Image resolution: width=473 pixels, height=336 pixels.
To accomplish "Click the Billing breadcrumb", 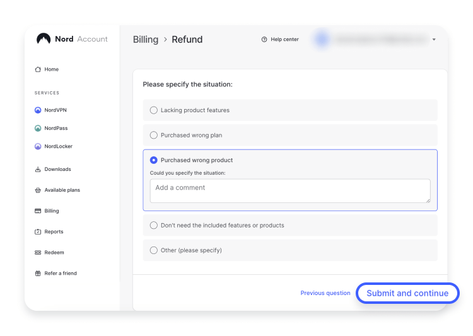I will tap(146, 40).
